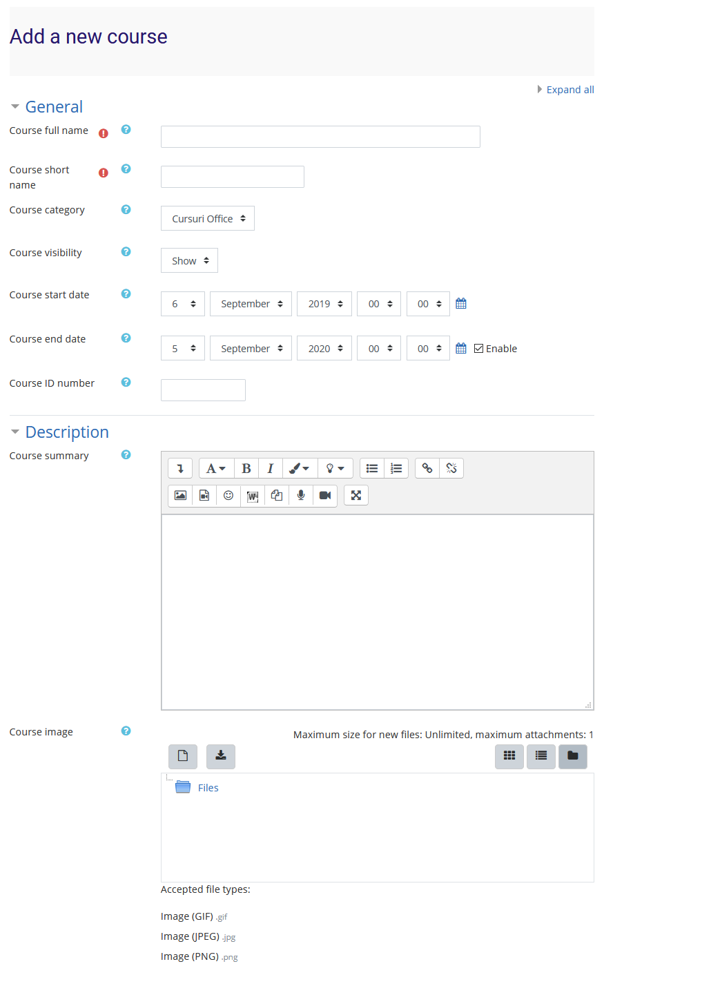Apply an unordered list in the editor
The width and height of the screenshot is (711, 984).
pyautogui.click(x=371, y=468)
